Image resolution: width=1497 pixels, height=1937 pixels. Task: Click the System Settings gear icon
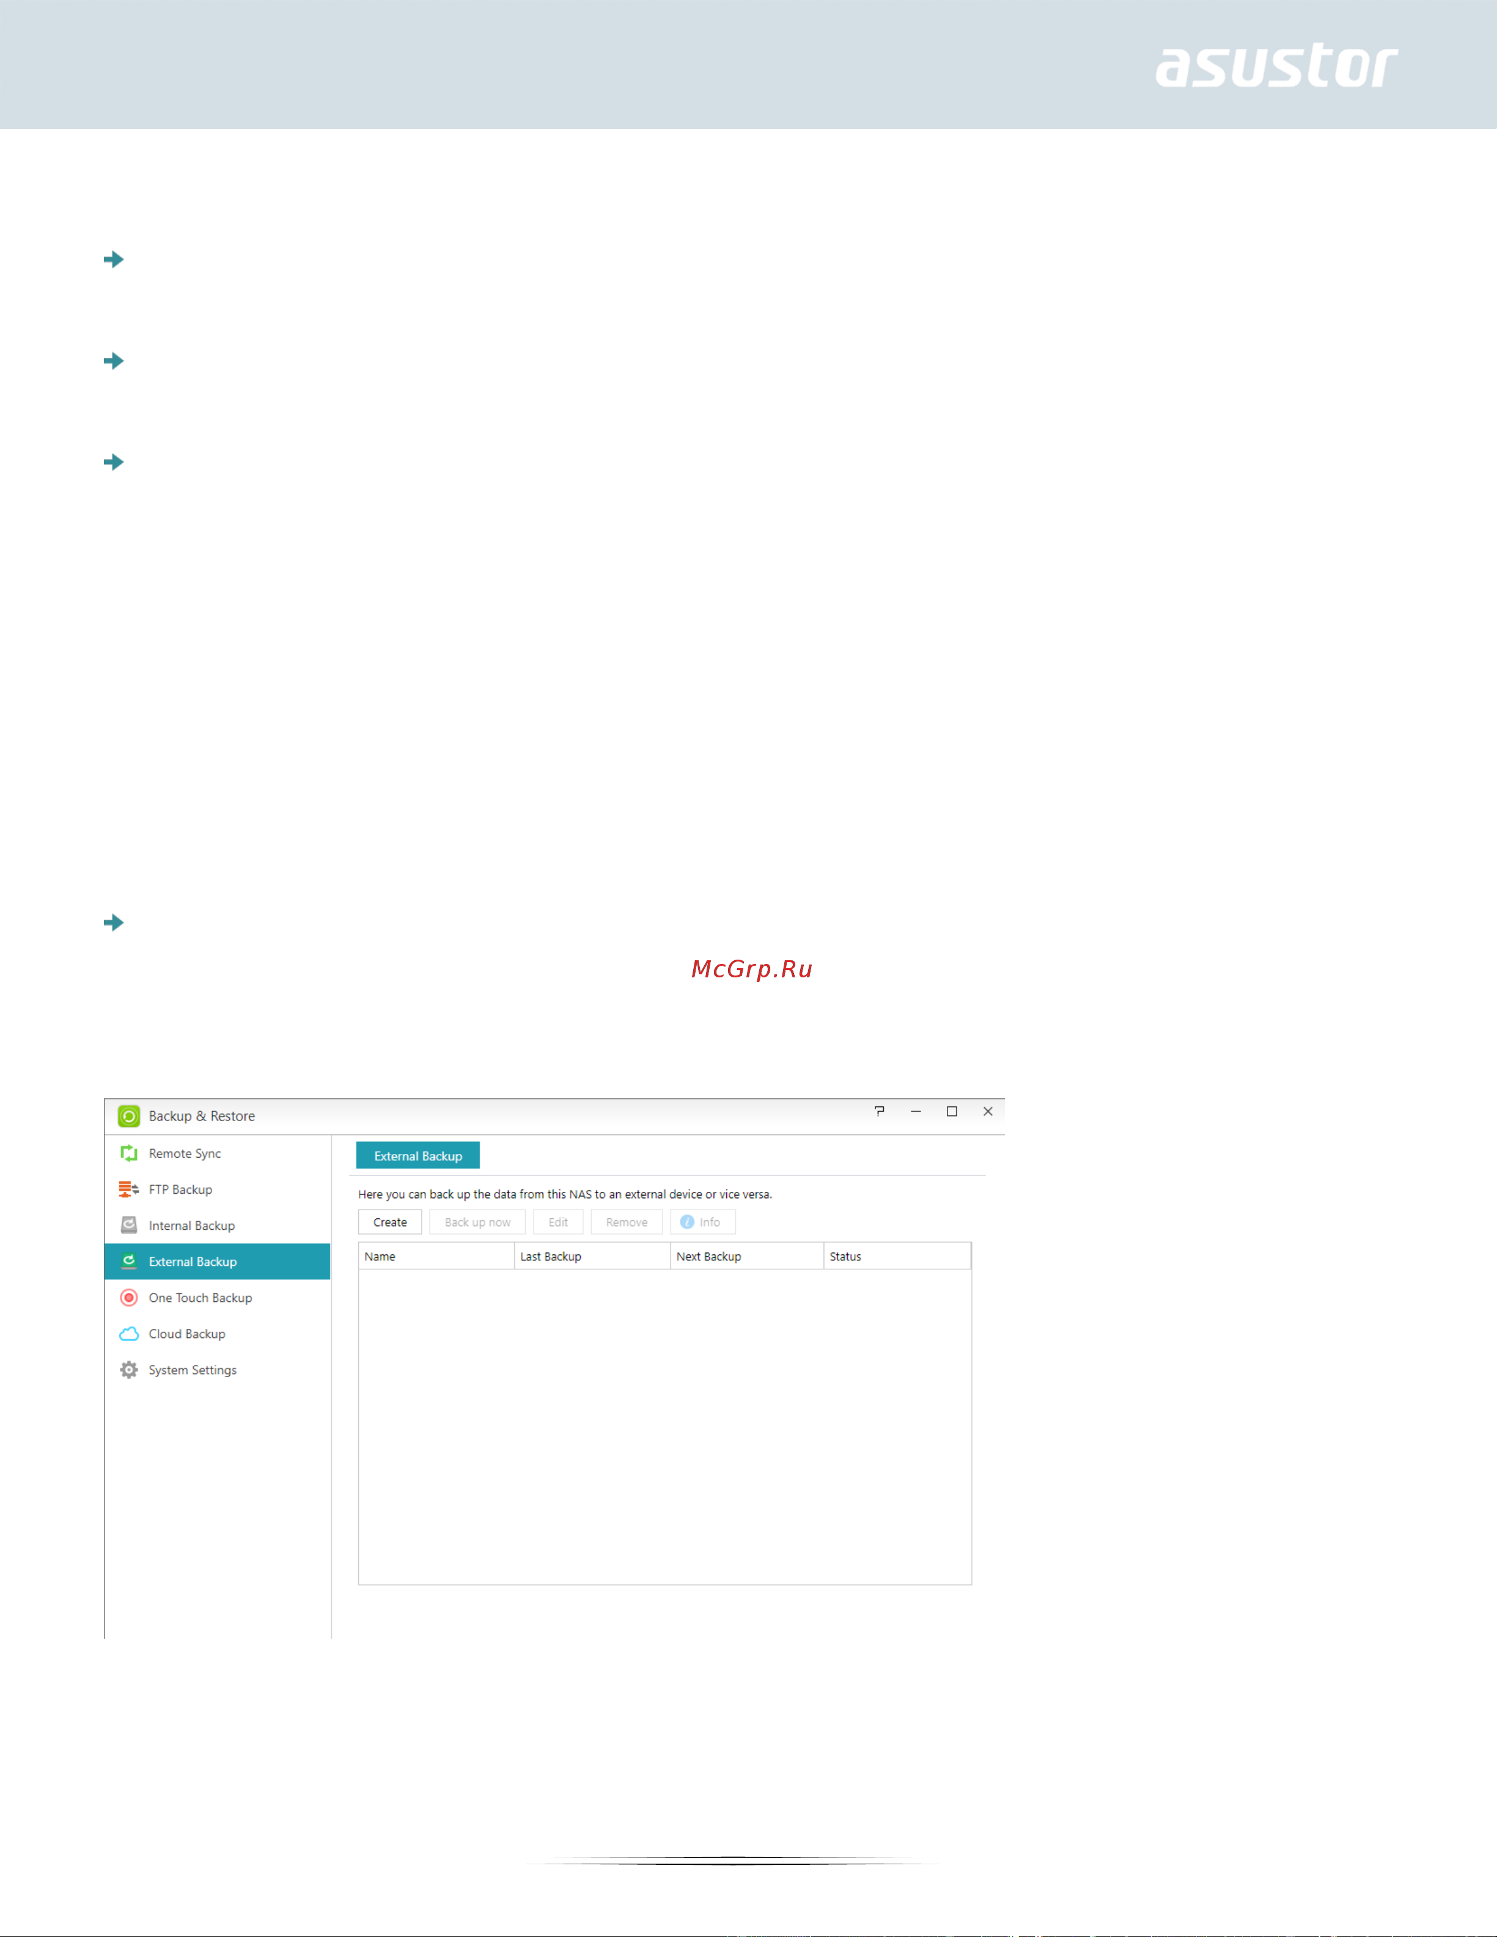point(128,1369)
